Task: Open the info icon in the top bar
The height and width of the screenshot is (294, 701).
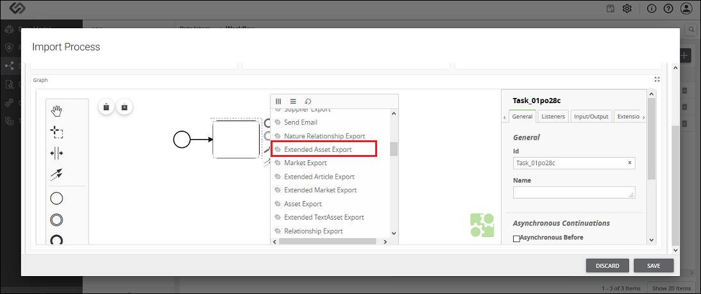Action: pyautogui.click(x=652, y=8)
